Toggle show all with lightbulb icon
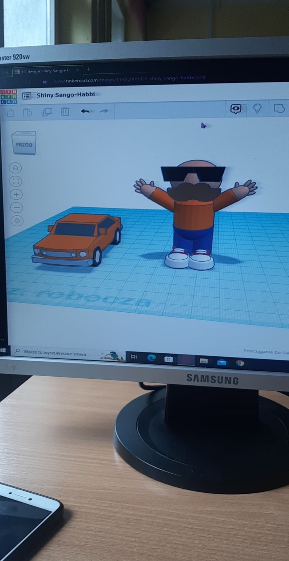This screenshot has height=561, width=289. [x=257, y=108]
